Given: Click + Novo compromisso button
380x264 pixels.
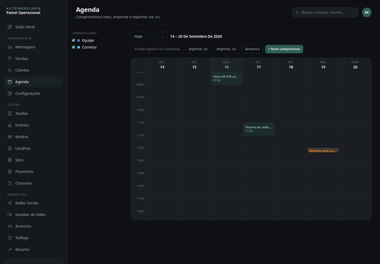Looking at the screenshot, I should (284, 49).
